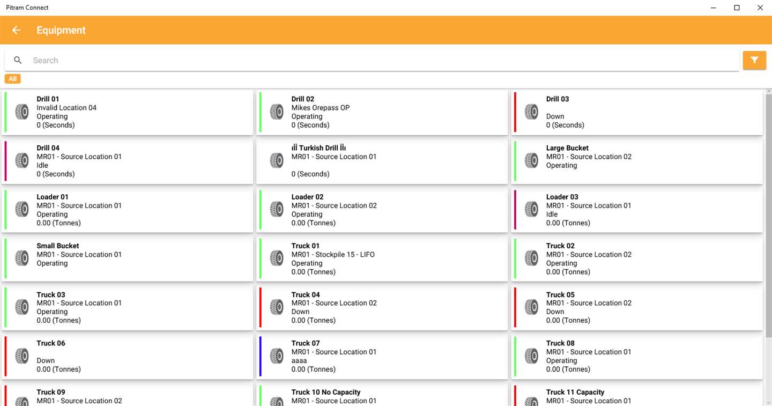
Task: Click the Down status on Truck 06
Action: click(46, 360)
